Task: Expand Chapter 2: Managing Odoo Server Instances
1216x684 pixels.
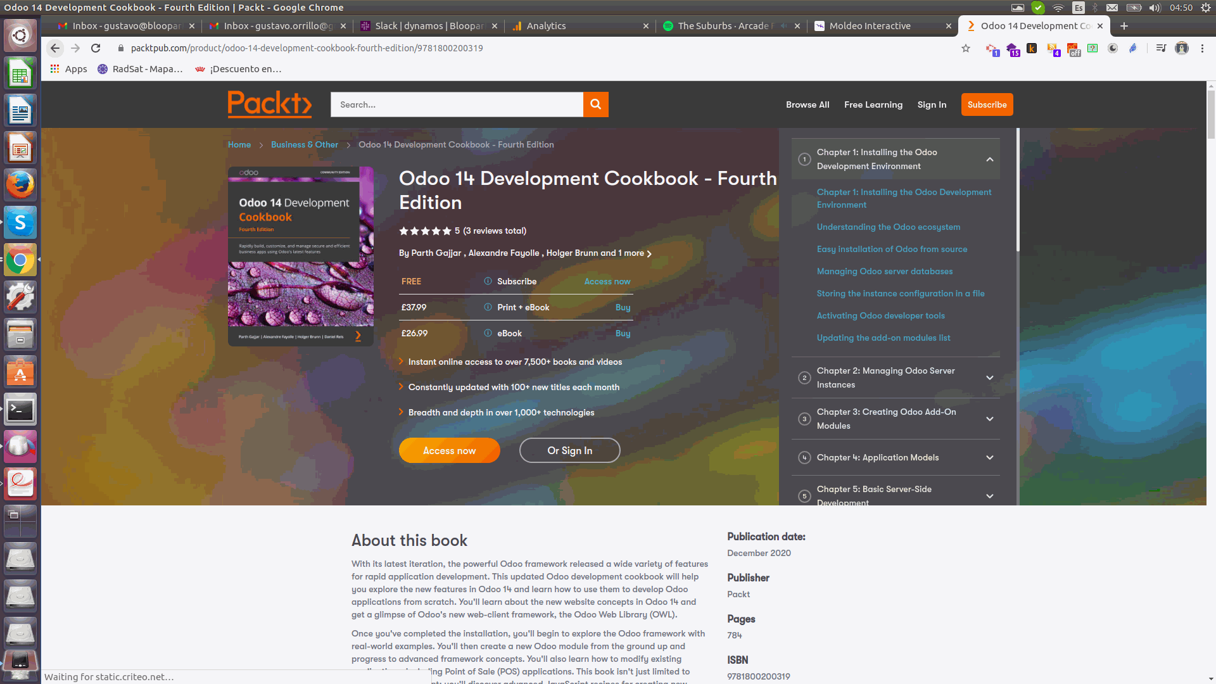Action: point(896,378)
